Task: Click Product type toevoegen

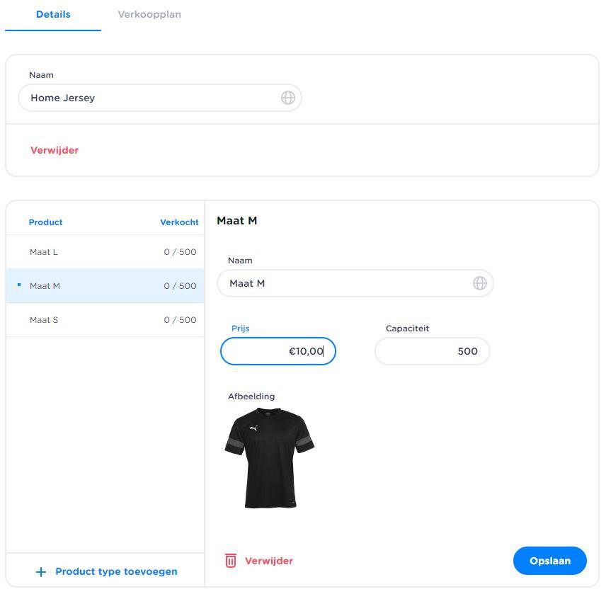Action: [x=116, y=571]
